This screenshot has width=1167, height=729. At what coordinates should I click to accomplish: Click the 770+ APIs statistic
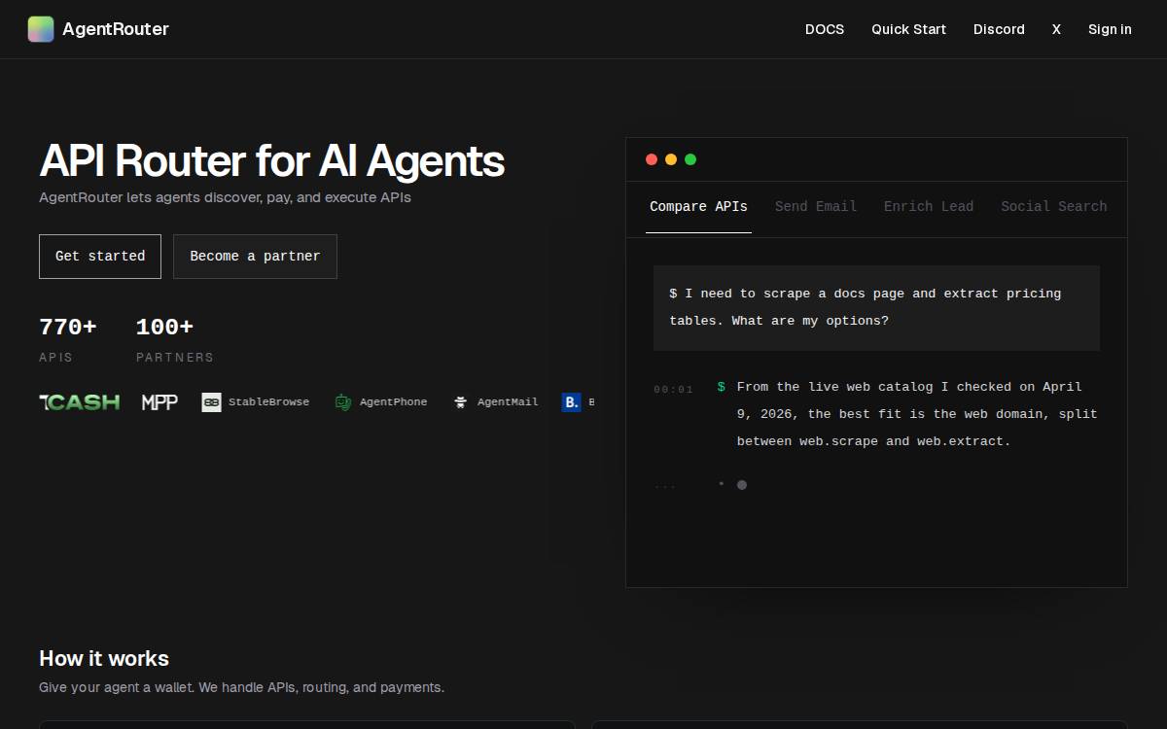(x=68, y=339)
